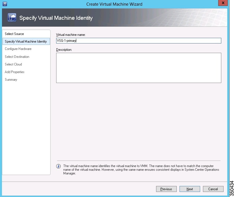Click the wizard window icon in title bar
This screenshot has height=197, width=234.
5,4
